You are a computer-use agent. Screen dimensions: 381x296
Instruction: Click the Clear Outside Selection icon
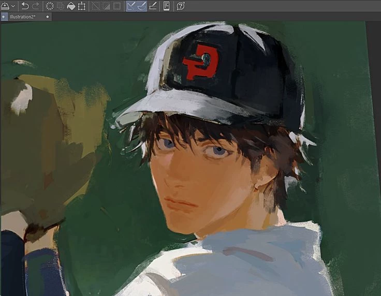(60, 6)
